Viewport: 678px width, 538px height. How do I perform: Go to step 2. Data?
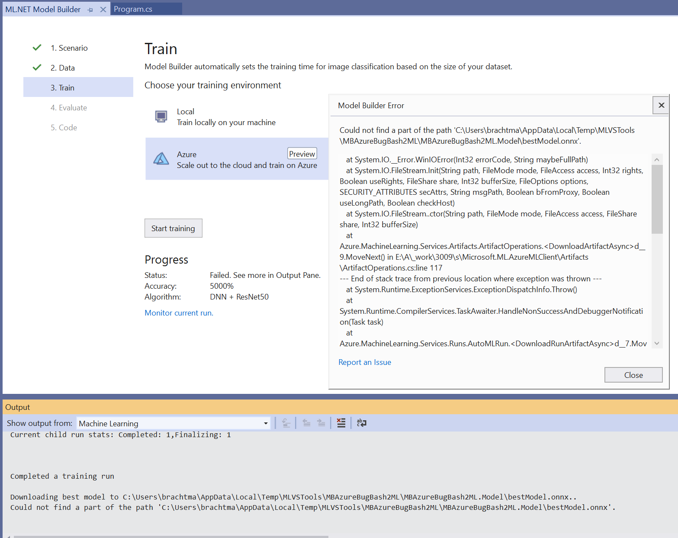(63, 68)
